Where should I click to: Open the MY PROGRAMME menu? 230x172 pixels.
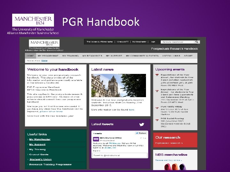48,56
